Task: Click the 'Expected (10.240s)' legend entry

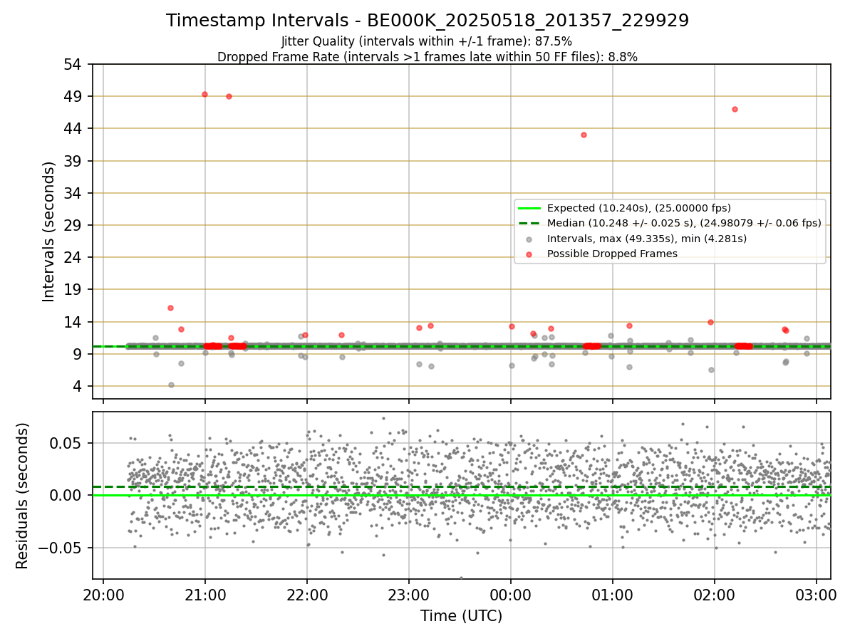Action: point(639,208)
